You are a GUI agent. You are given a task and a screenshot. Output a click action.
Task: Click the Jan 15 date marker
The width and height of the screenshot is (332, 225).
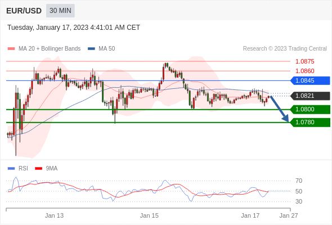coord(149,215)
